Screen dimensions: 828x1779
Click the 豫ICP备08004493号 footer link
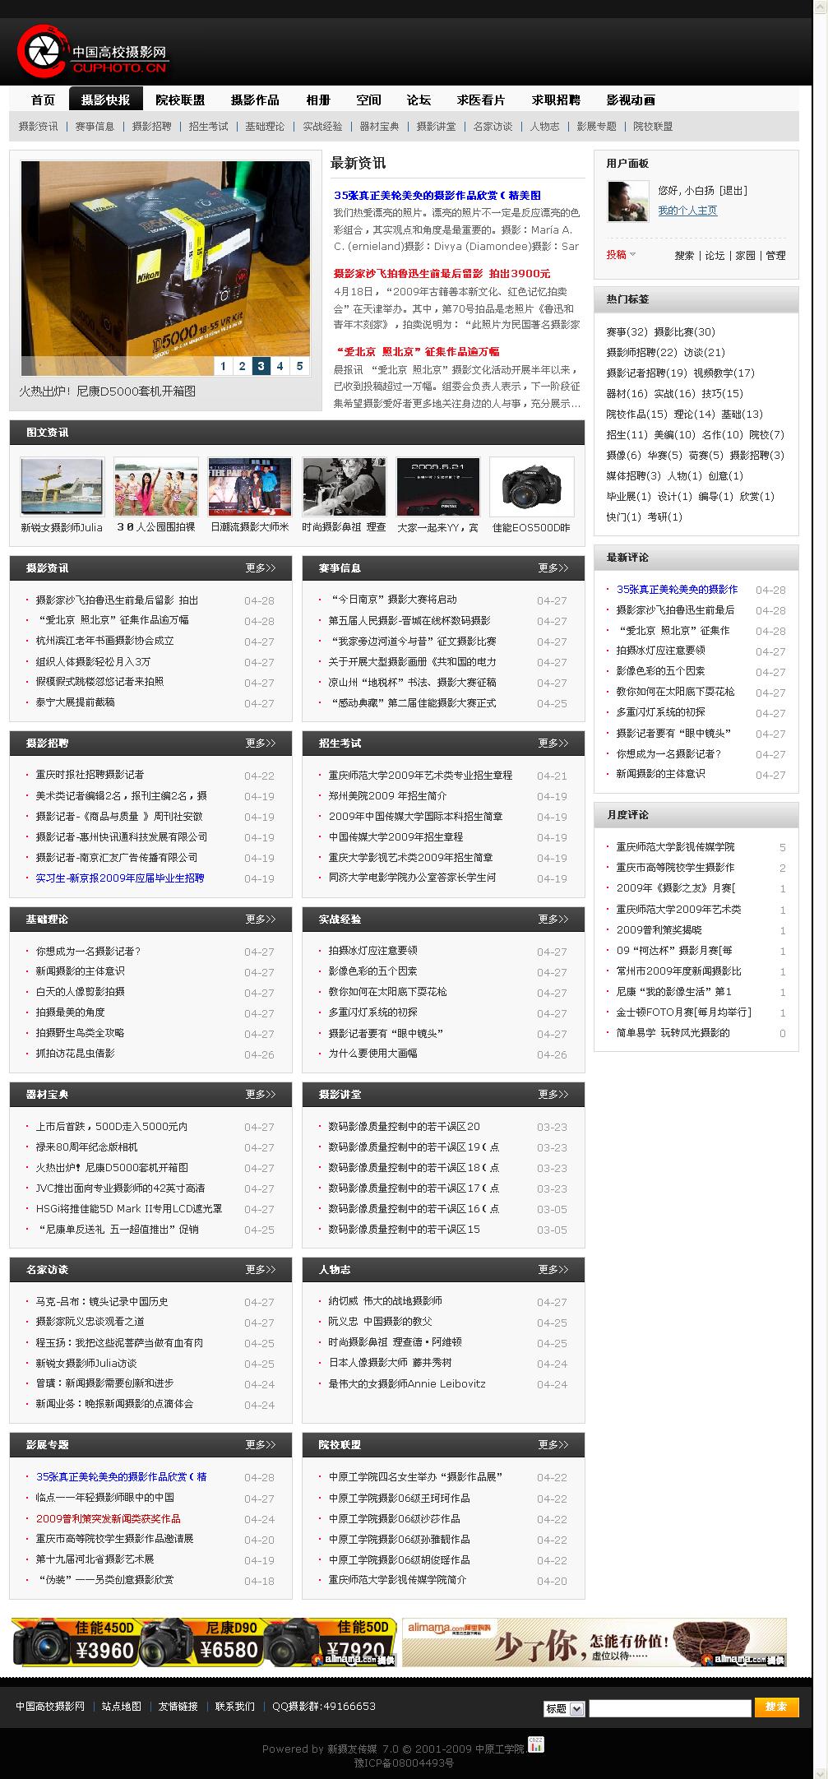point(404,1763)
